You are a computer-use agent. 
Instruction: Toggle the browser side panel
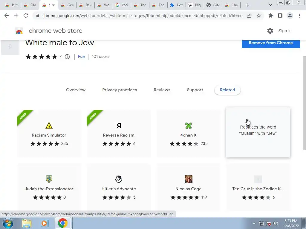[x=280, y=16]
